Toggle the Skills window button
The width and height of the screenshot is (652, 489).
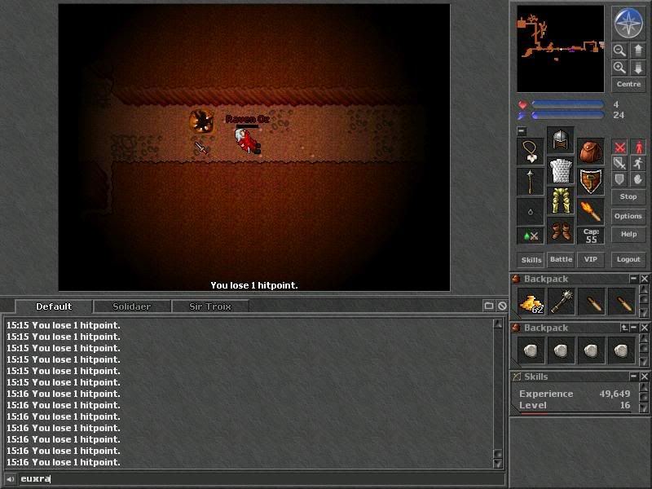click(x=531, y=260)
